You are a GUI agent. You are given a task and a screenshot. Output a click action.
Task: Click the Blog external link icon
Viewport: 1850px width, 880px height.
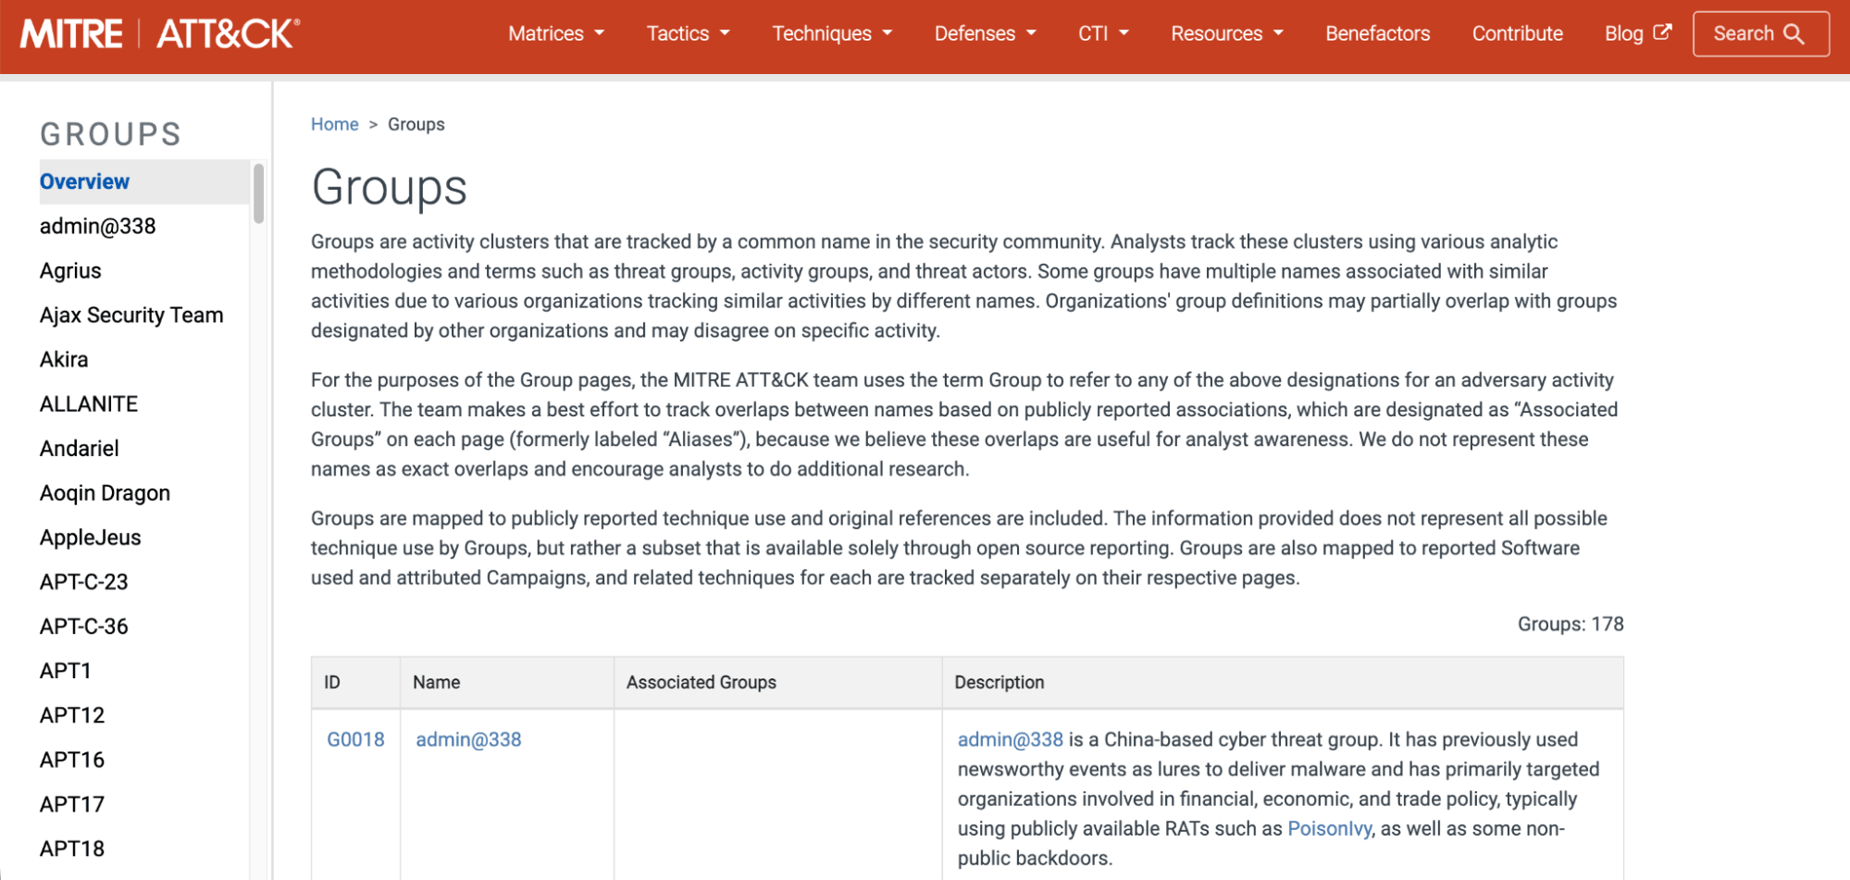click(1662, 32)
